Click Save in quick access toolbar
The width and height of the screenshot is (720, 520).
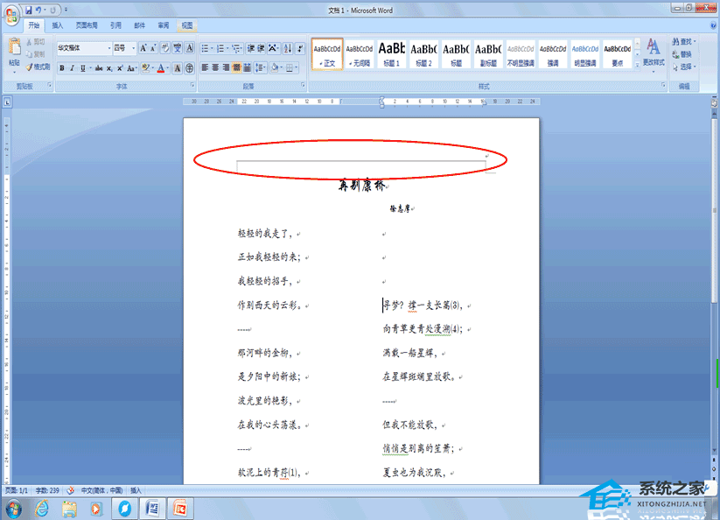[x=29, y=10]
